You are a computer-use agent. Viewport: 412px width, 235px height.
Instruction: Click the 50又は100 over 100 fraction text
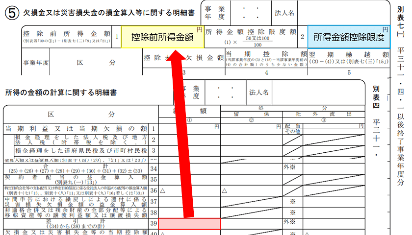tap(257, 42)
